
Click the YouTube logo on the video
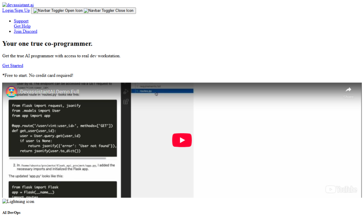click(341, 189)
